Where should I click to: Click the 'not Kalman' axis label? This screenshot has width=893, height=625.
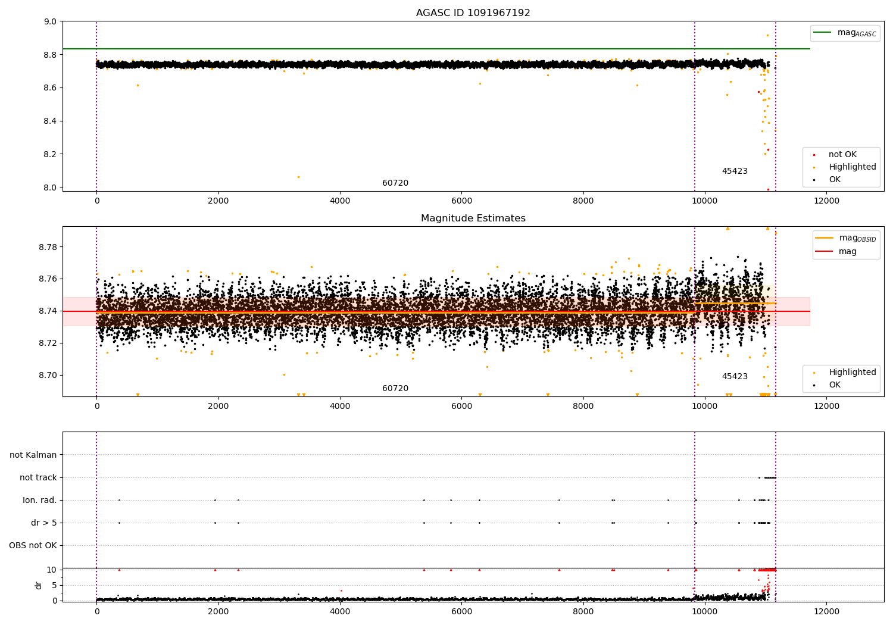(x=33, y=455)
